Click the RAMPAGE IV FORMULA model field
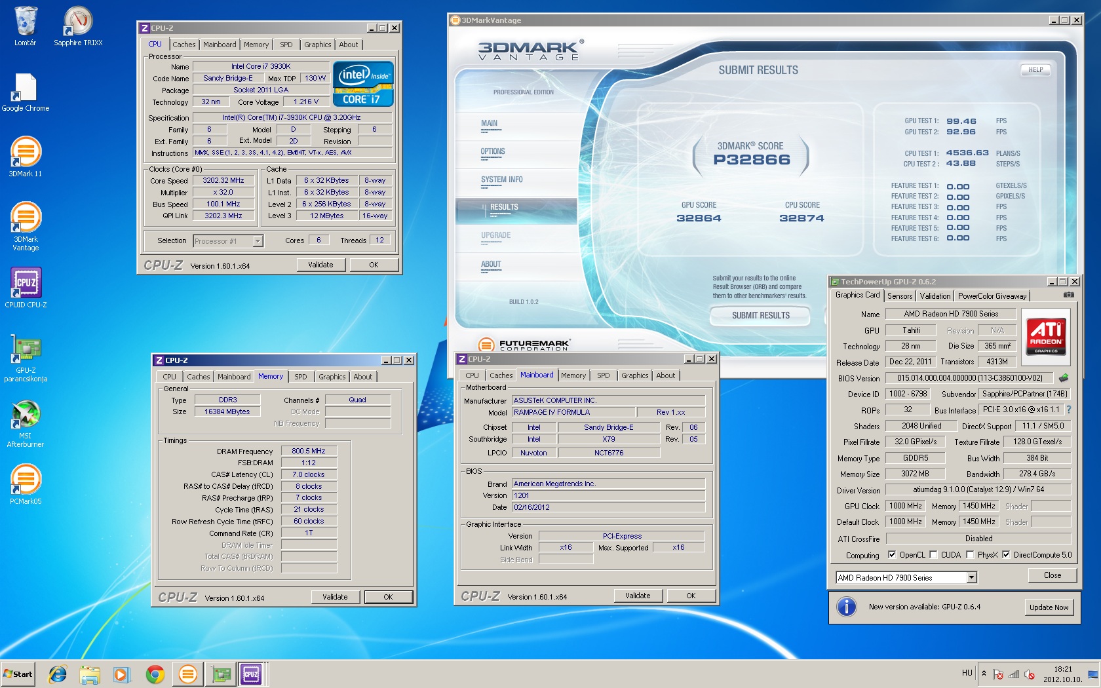This screenshot has width=1101, height=688. (x=573, y=412)
